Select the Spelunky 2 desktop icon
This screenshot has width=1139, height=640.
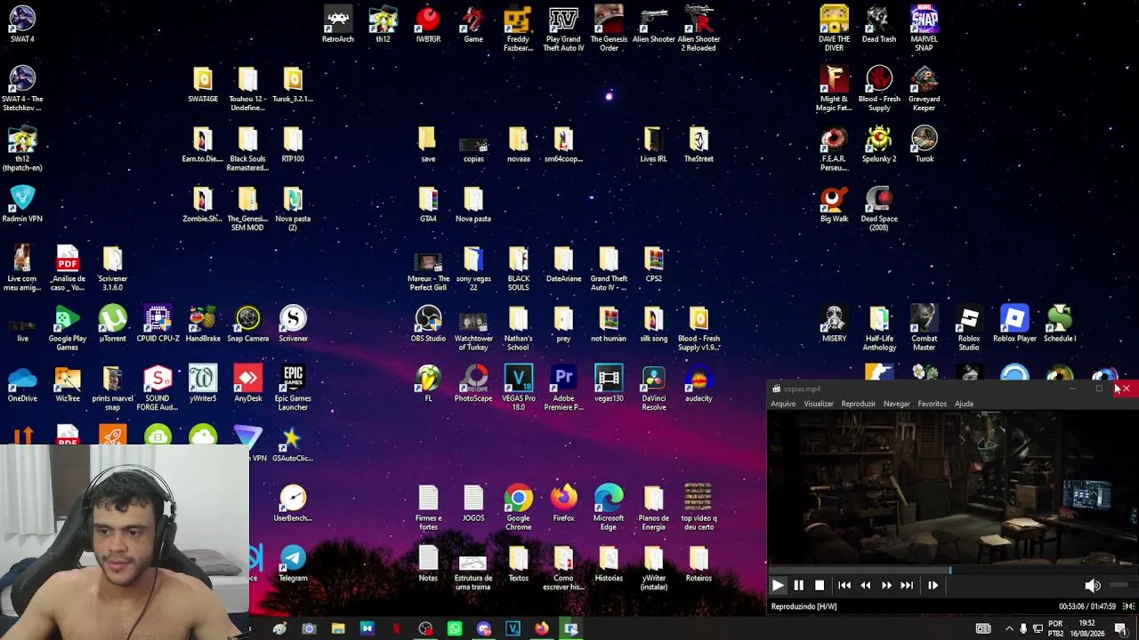(879, 145)
